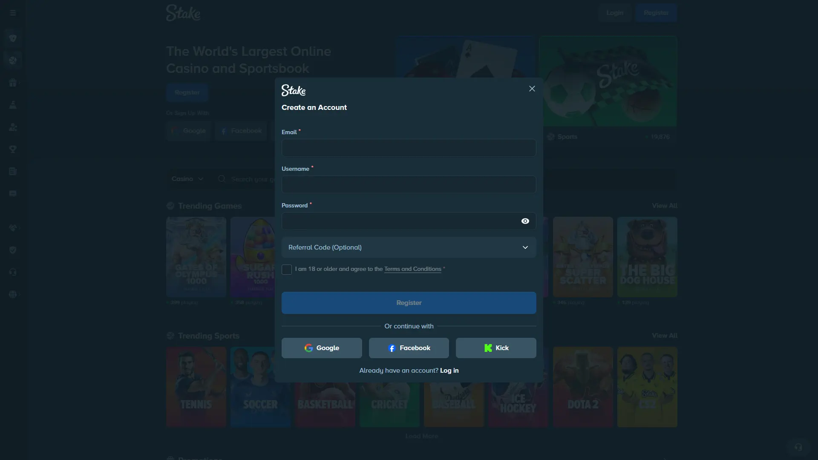818x460 pixels.
Task: Open Sports via sidebar ball icon
Action: (x=13, y=60)
